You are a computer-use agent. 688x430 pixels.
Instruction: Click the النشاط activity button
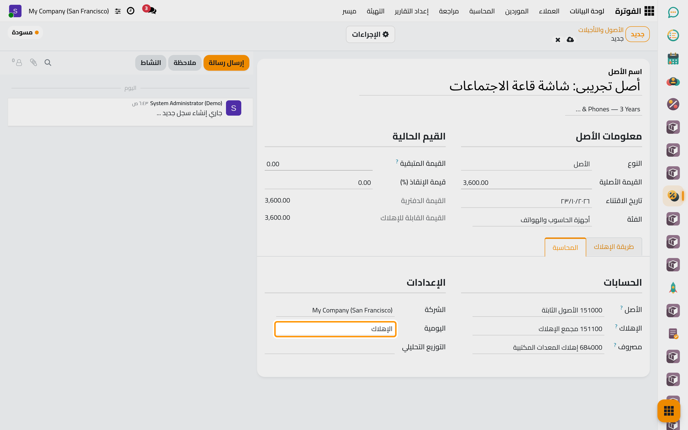pos(150,63)
